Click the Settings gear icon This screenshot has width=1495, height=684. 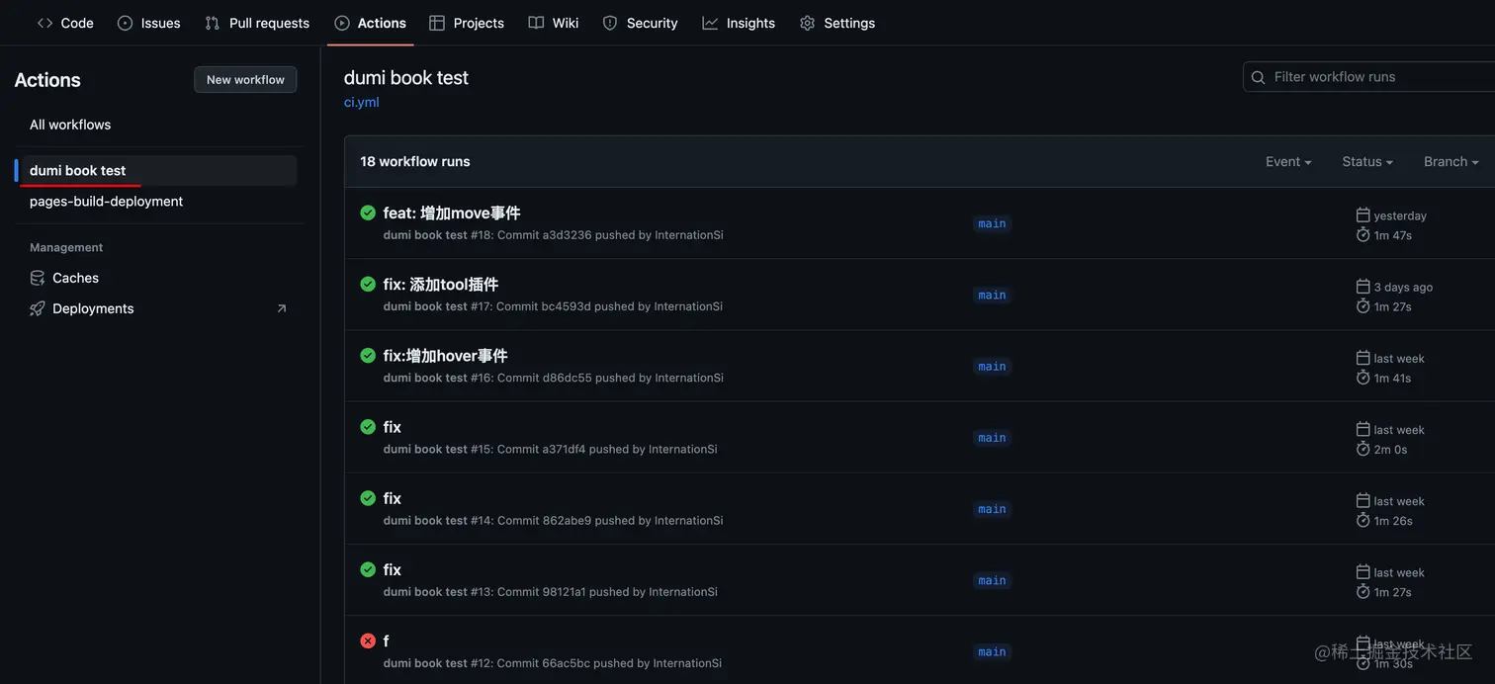pos(808,23)
